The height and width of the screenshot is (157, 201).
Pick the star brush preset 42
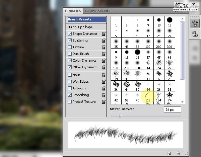116,97
